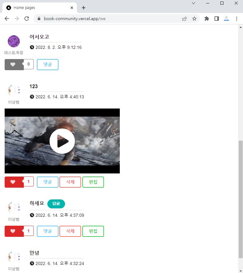Expand the tab search chevron
This screenshot has width=243, height=273.
(193, 3)
